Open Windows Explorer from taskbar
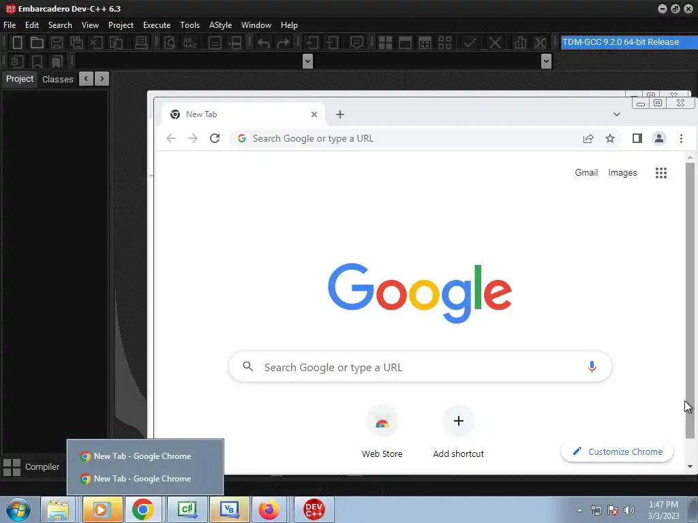698x523 pixels. coord(59,509)
